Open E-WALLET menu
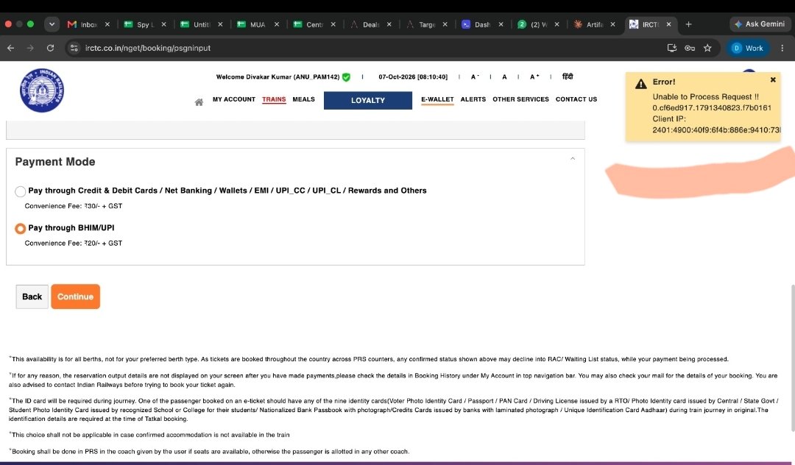The image size is (795, 465). coord(437,99)
